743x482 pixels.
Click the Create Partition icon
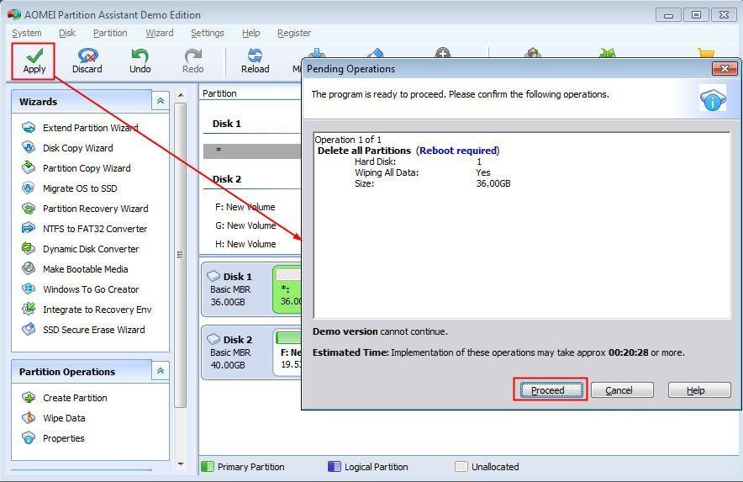click(29, 398)
